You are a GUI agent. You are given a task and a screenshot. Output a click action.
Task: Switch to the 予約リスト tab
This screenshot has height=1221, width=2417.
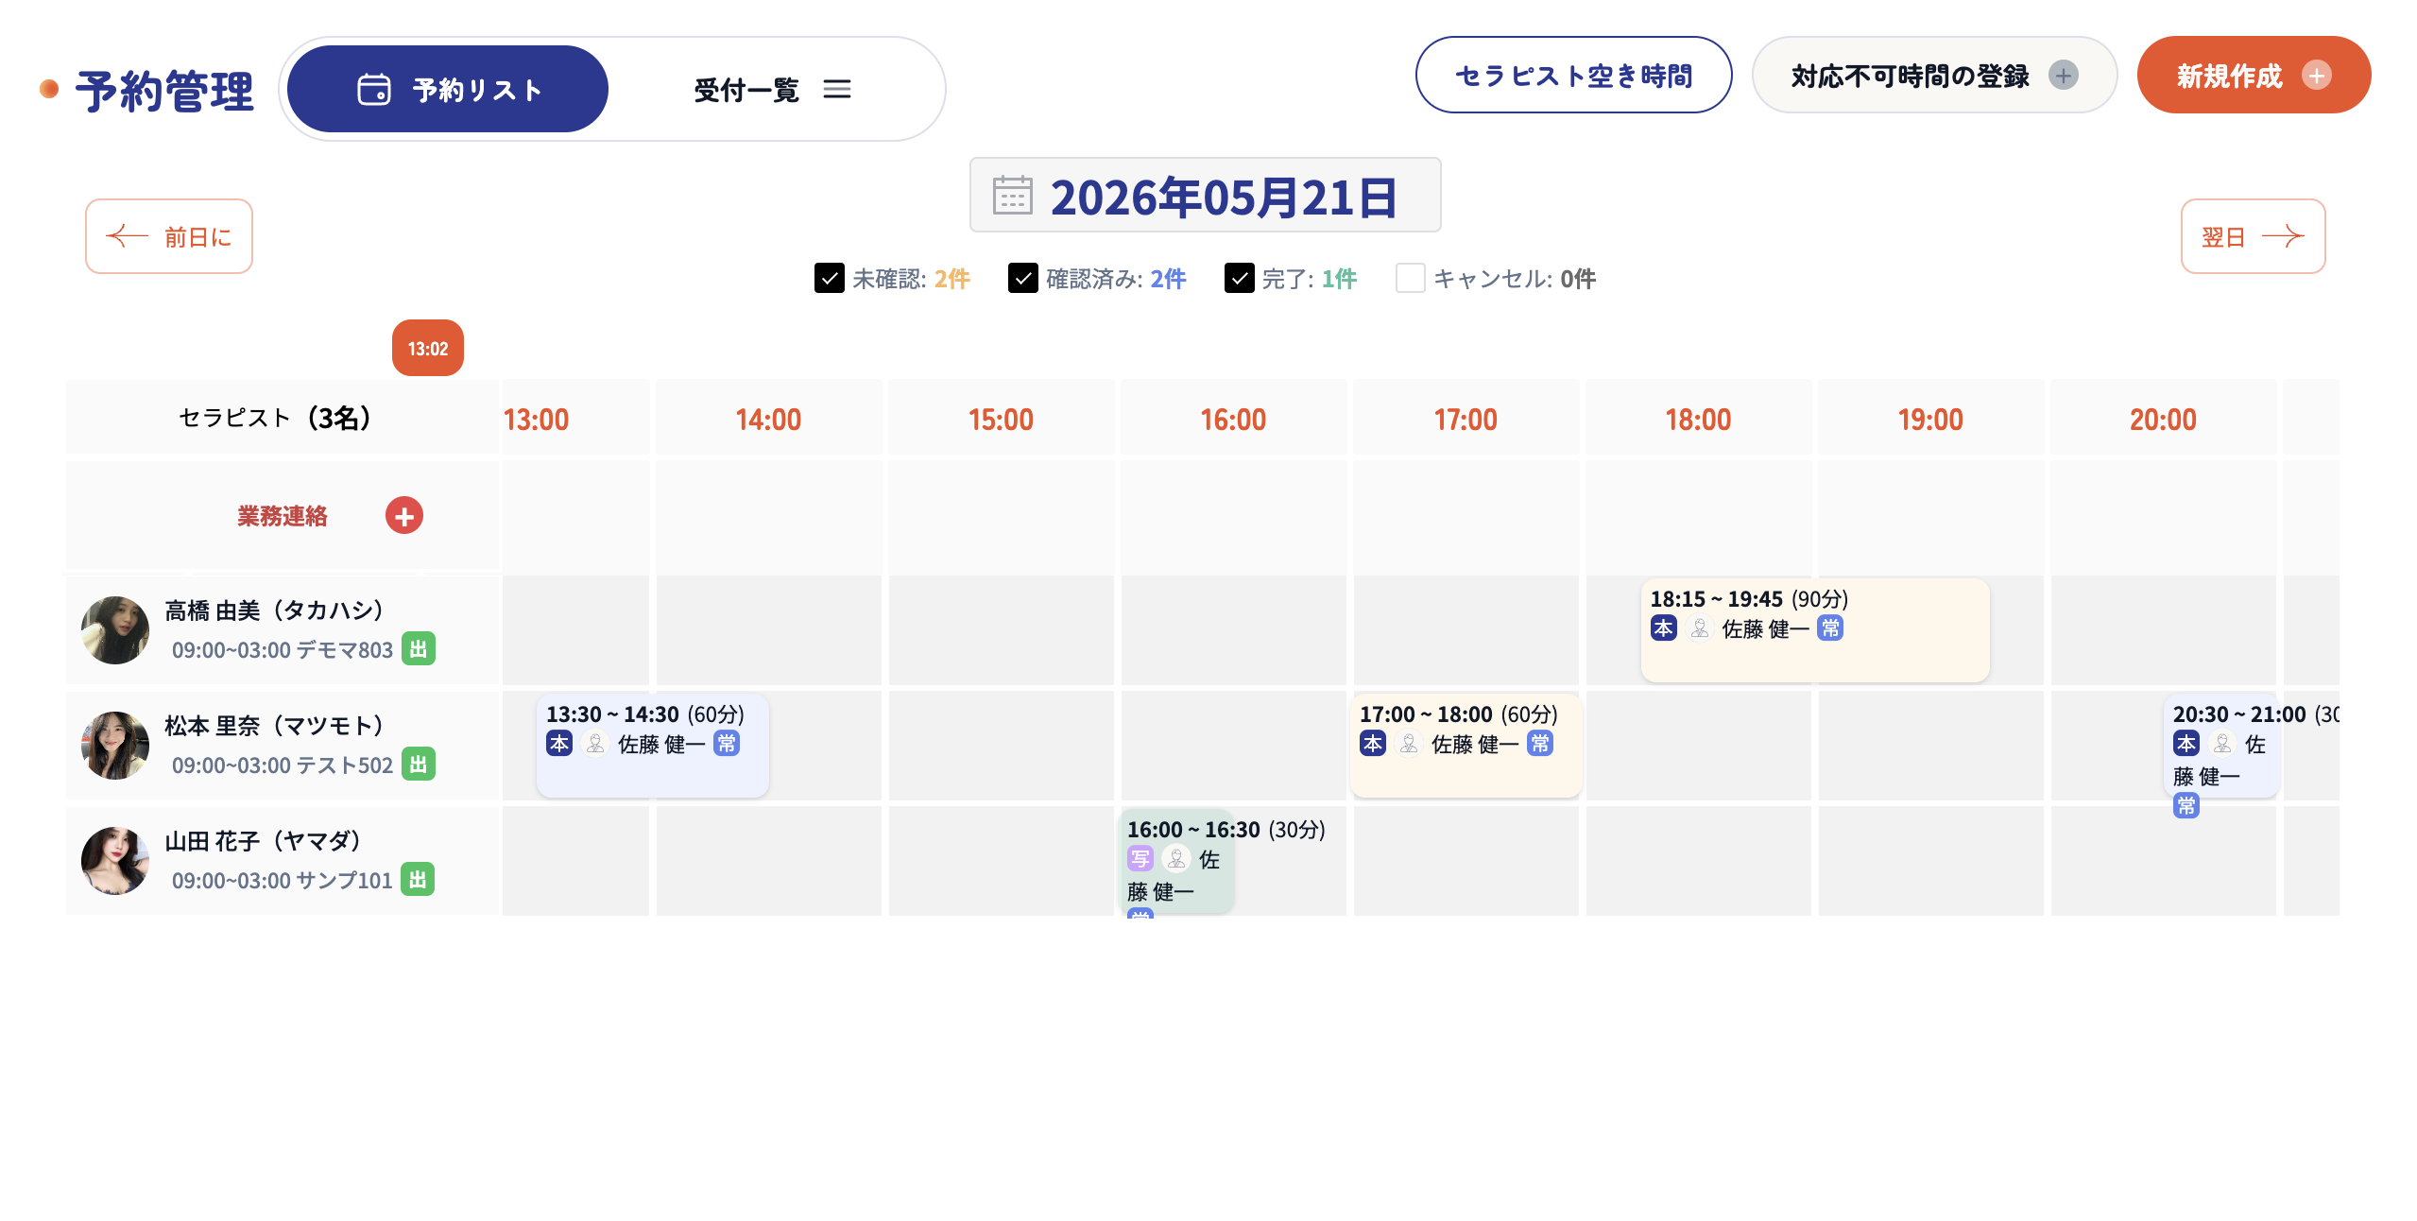[448, 90]
